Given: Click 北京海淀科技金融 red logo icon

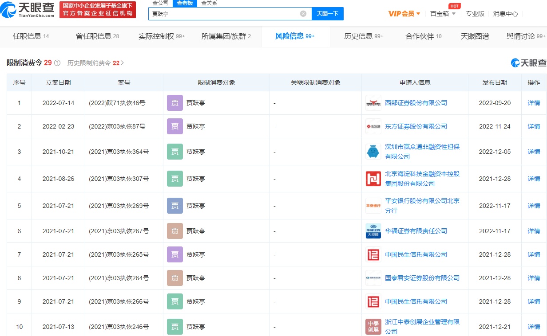Looking at the screenshot, I should point(373,179).
